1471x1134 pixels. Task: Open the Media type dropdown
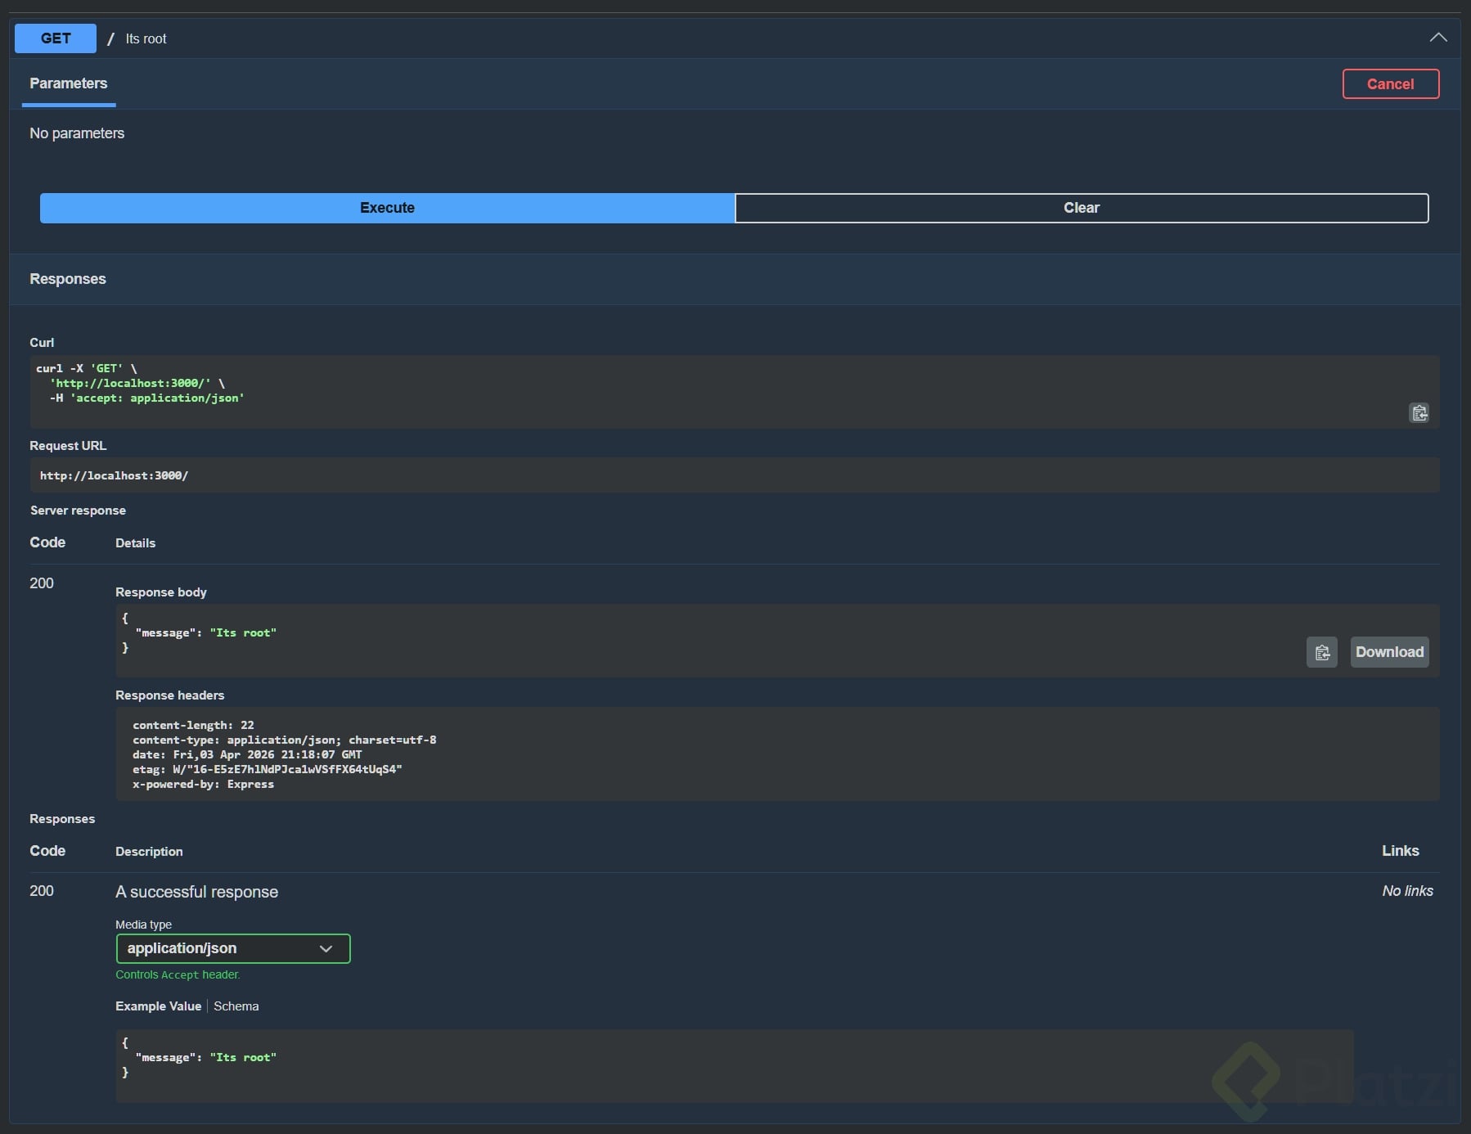232,948
